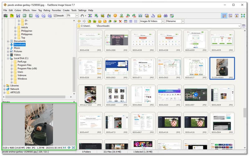Screen dimensions: 249x156
Task: Open the zoom percentage dropdown
Action: coord(77,16)
